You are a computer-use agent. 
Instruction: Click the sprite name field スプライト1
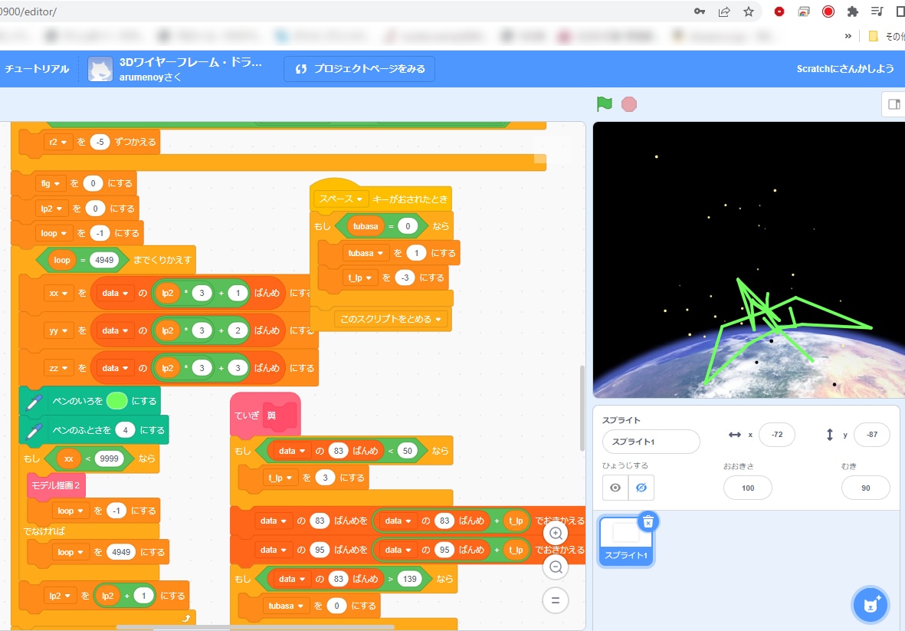click(651, 442)
